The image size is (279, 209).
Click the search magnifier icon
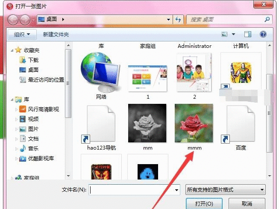point(267,19)
